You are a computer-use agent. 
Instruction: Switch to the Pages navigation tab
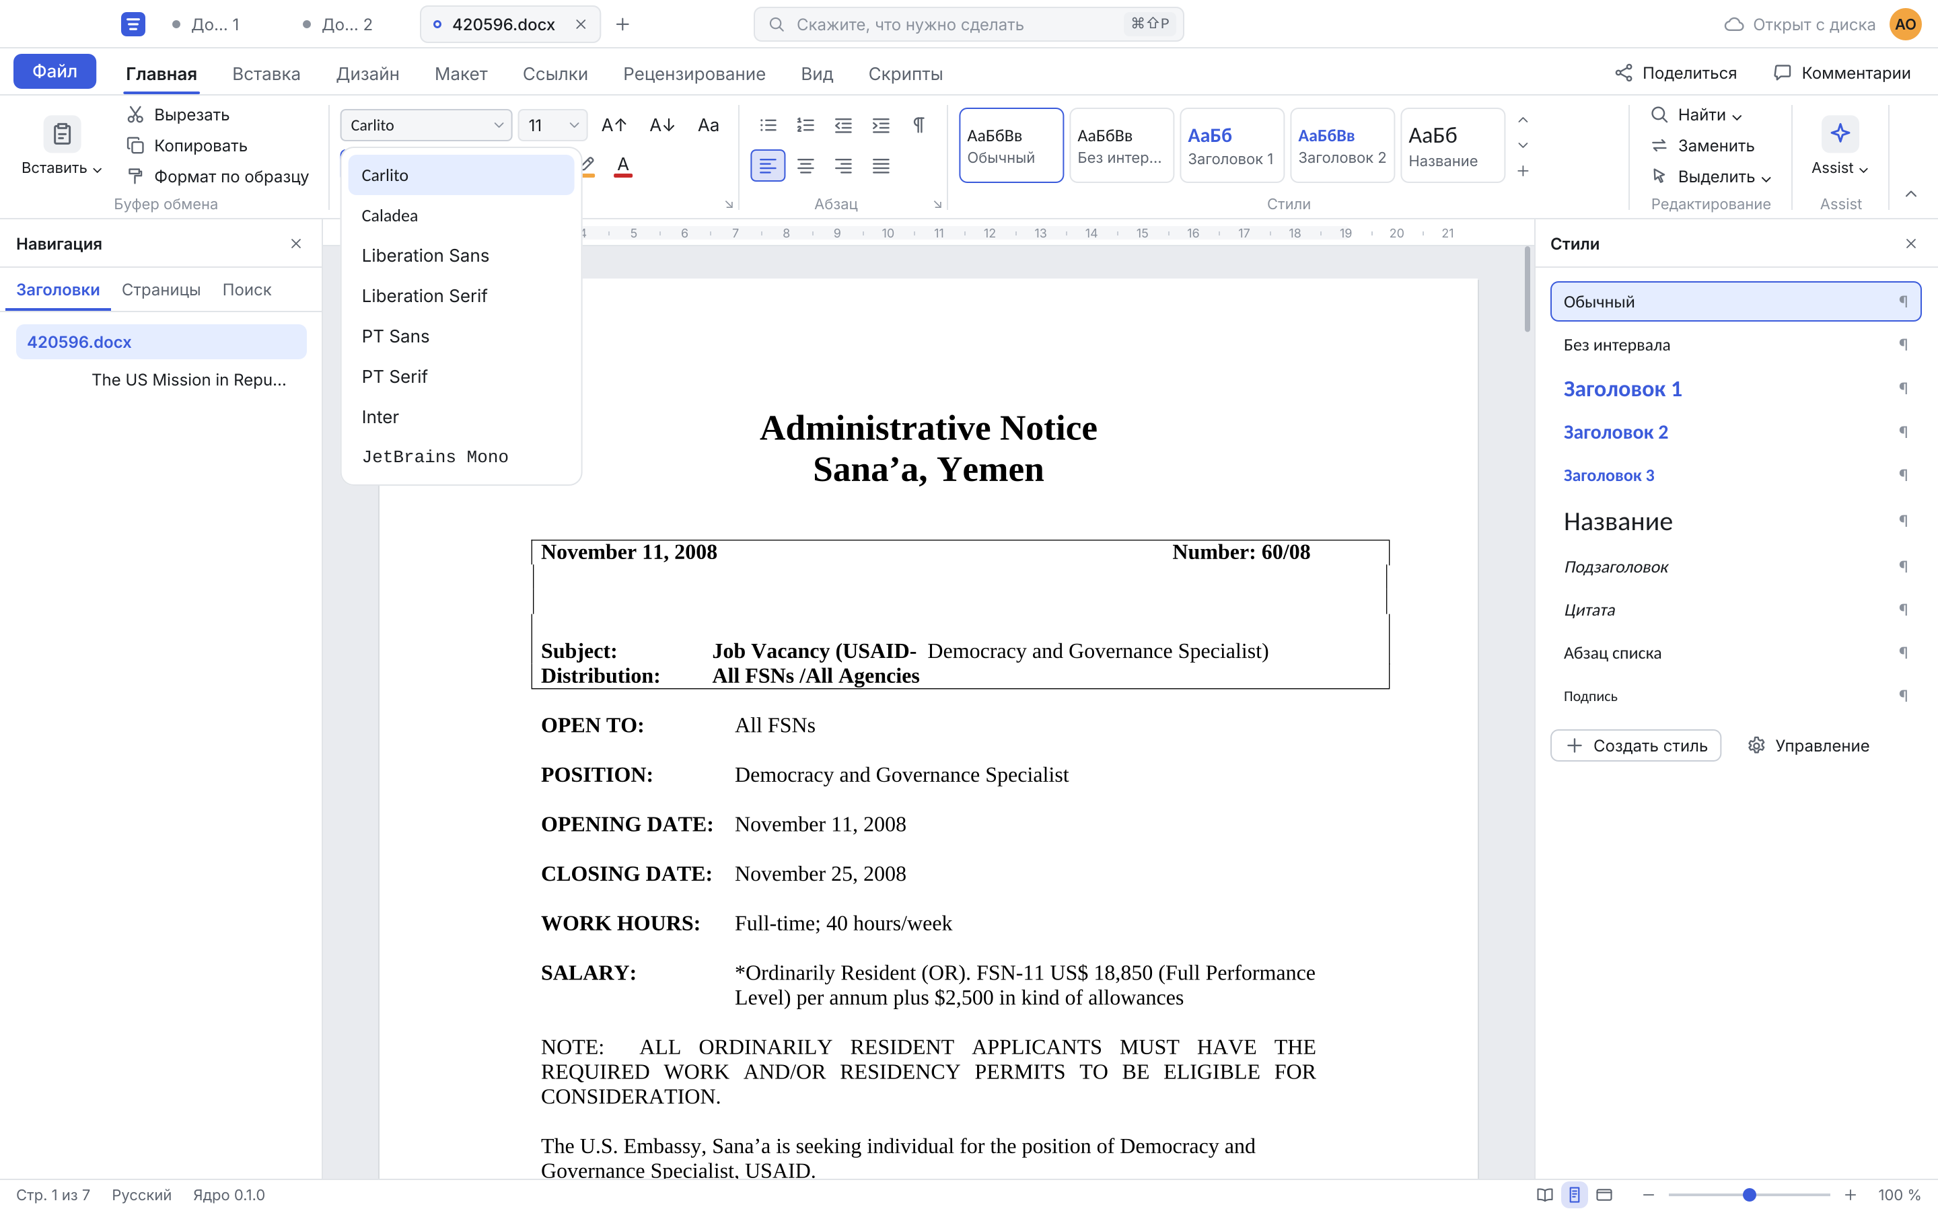click(161, 289)
